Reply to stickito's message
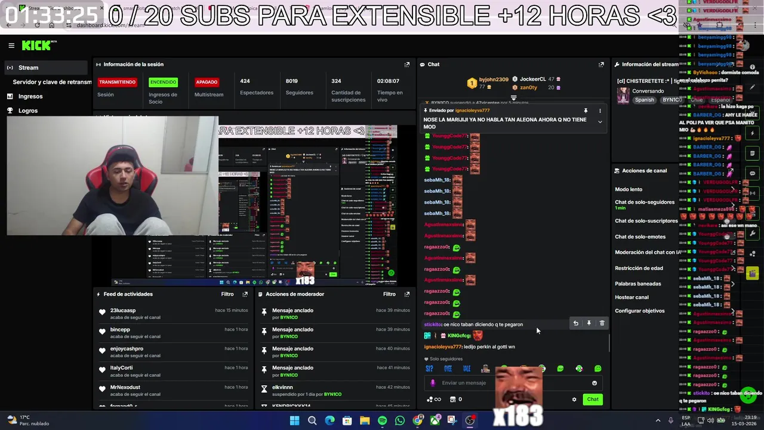 pos(575,323)
